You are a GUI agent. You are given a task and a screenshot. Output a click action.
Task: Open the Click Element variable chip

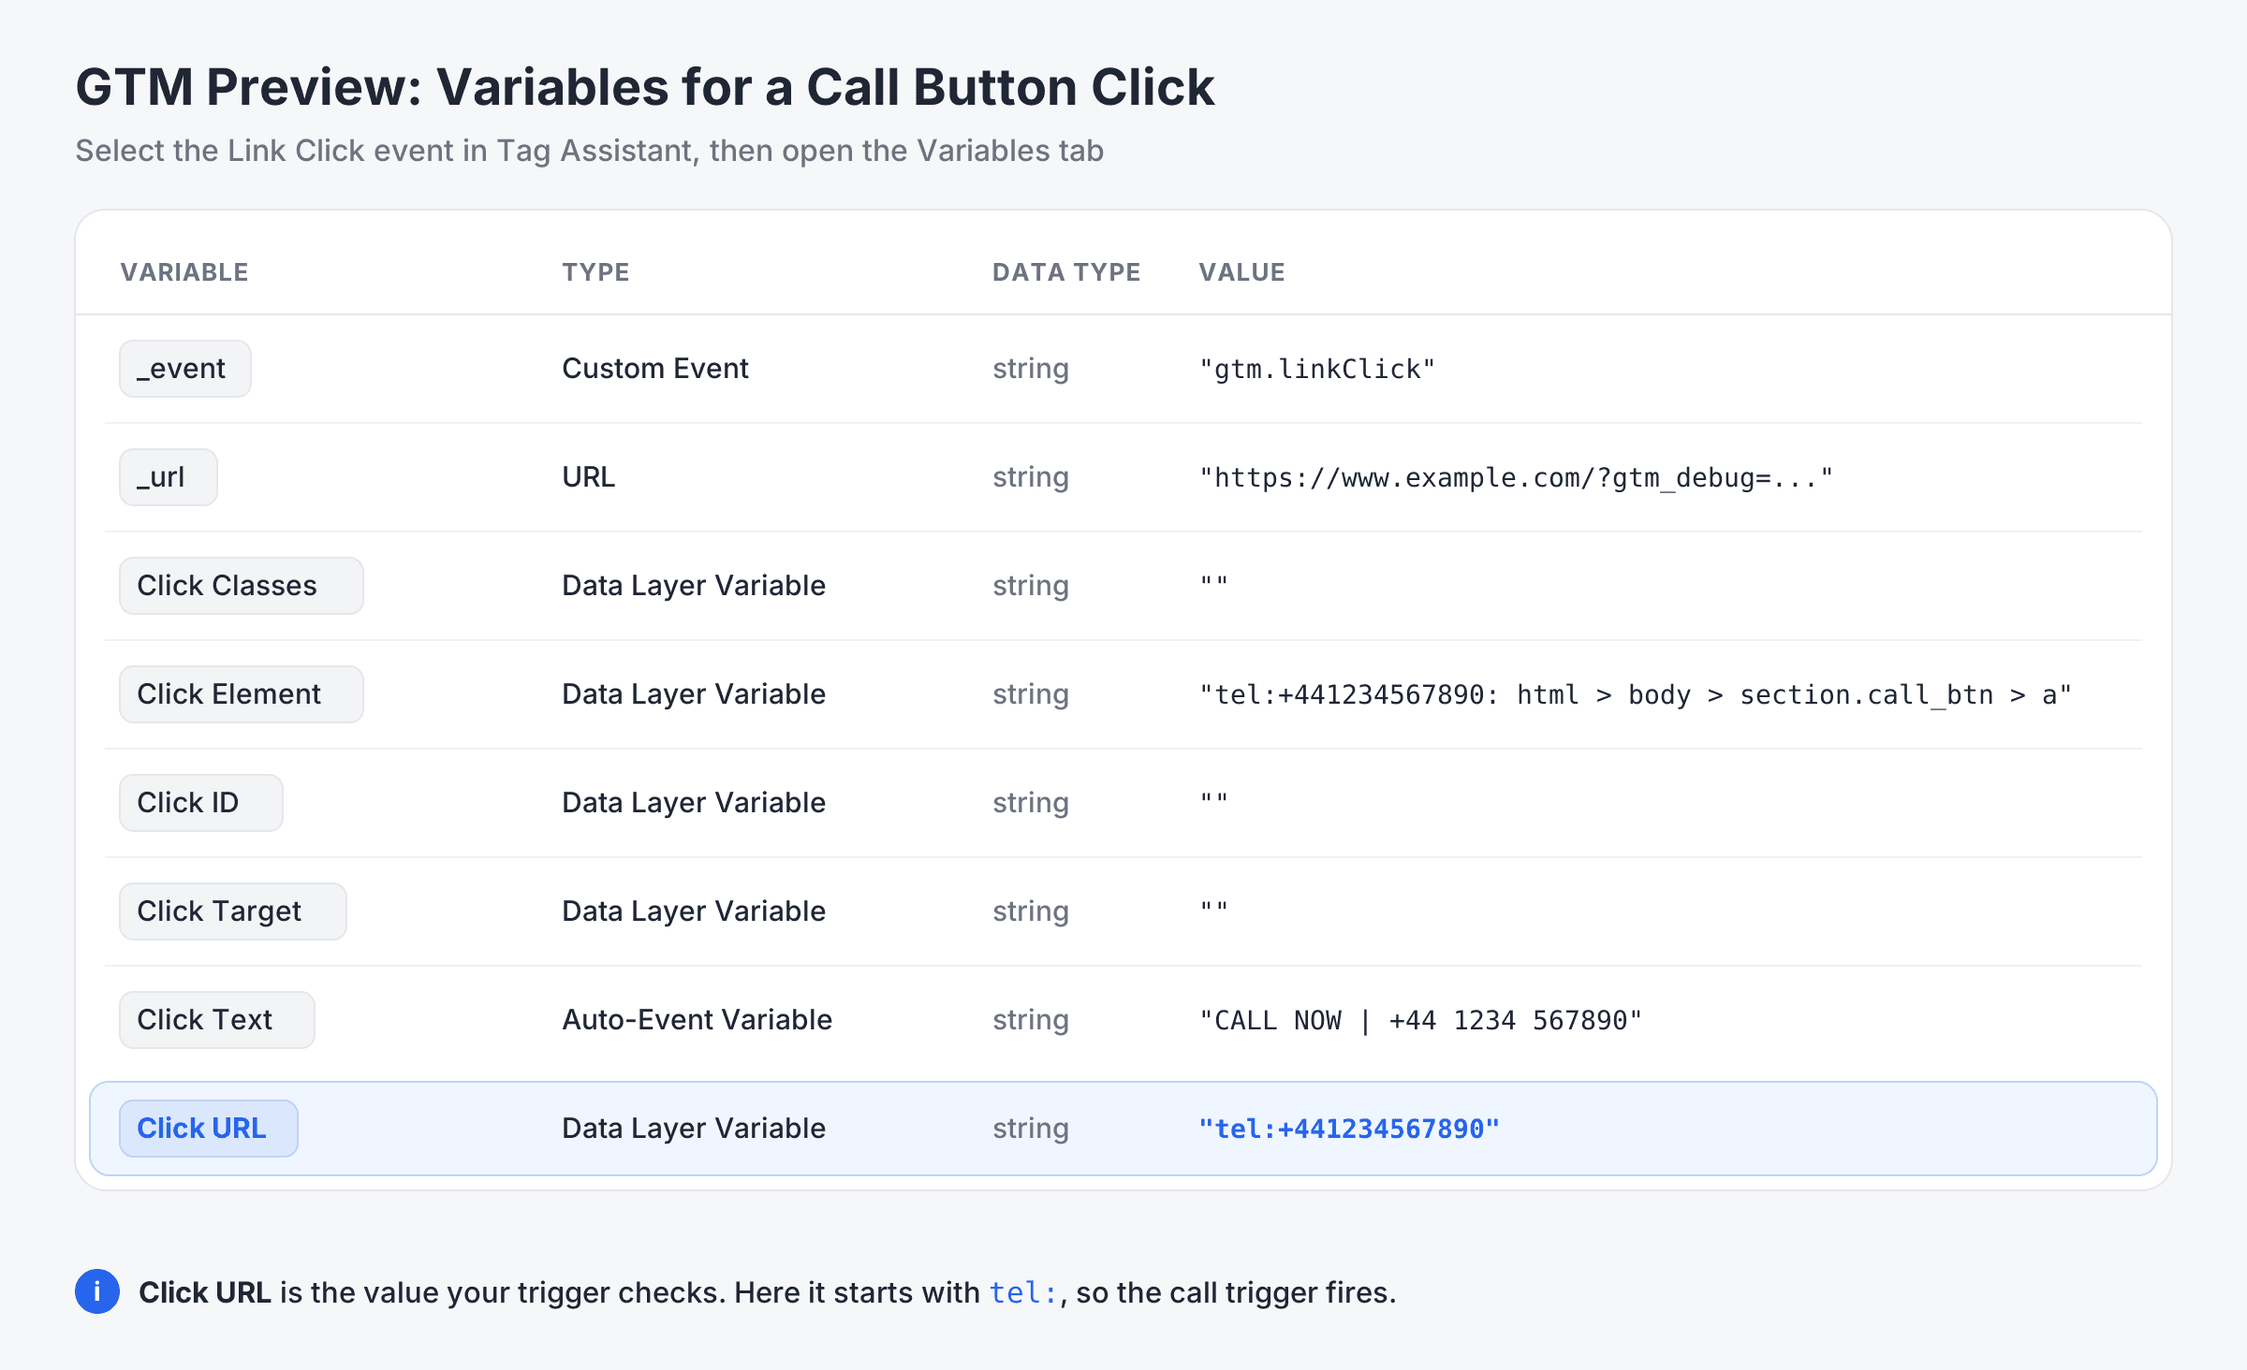(x=242, y=694)
